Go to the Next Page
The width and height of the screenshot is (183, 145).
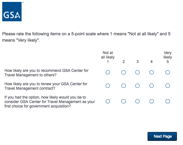point(162,136)
